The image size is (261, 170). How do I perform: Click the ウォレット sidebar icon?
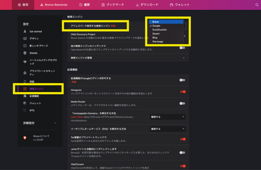coord(25,103)
